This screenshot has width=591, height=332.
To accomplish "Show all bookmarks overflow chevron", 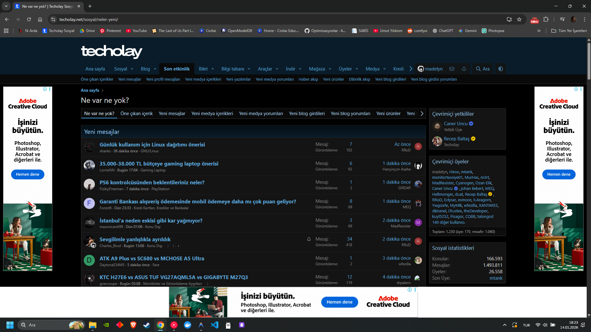I will tap(539, 31).
